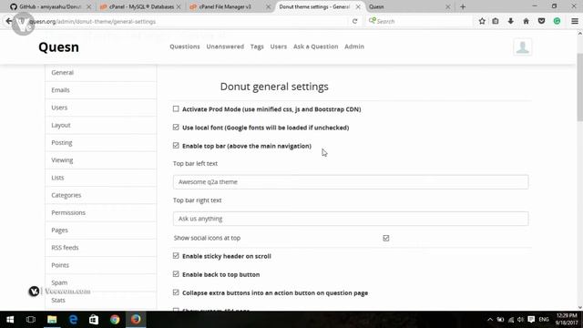Close the cPanel MySQL Databases tab
Image resolution: width=583 pixels, height=328 pixels.
(179, 6)
